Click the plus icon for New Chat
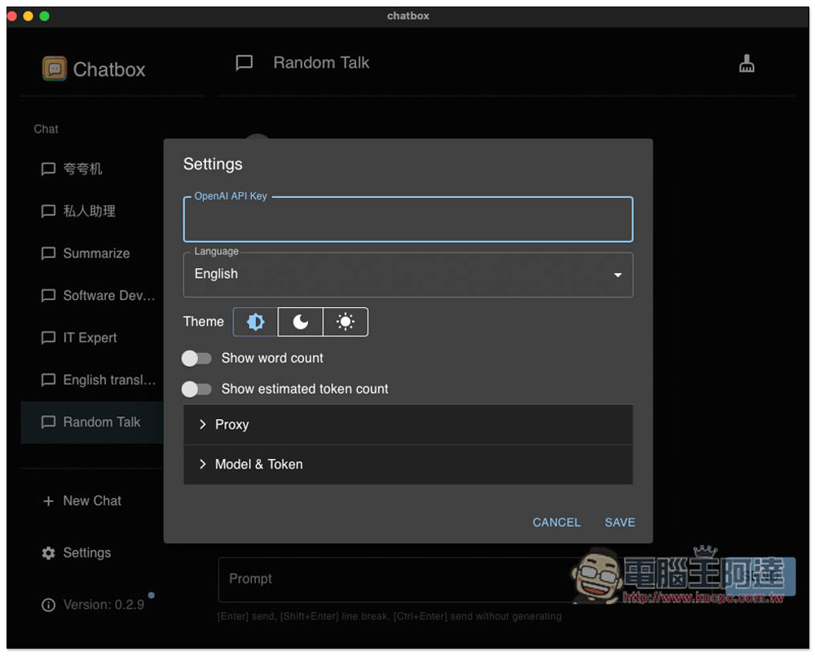 click(48, 501)
